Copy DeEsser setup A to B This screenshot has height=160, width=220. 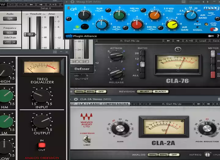53,5
